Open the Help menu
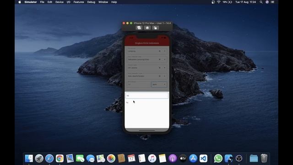This screenshot has width=293, height=165. tap(114, 2)
